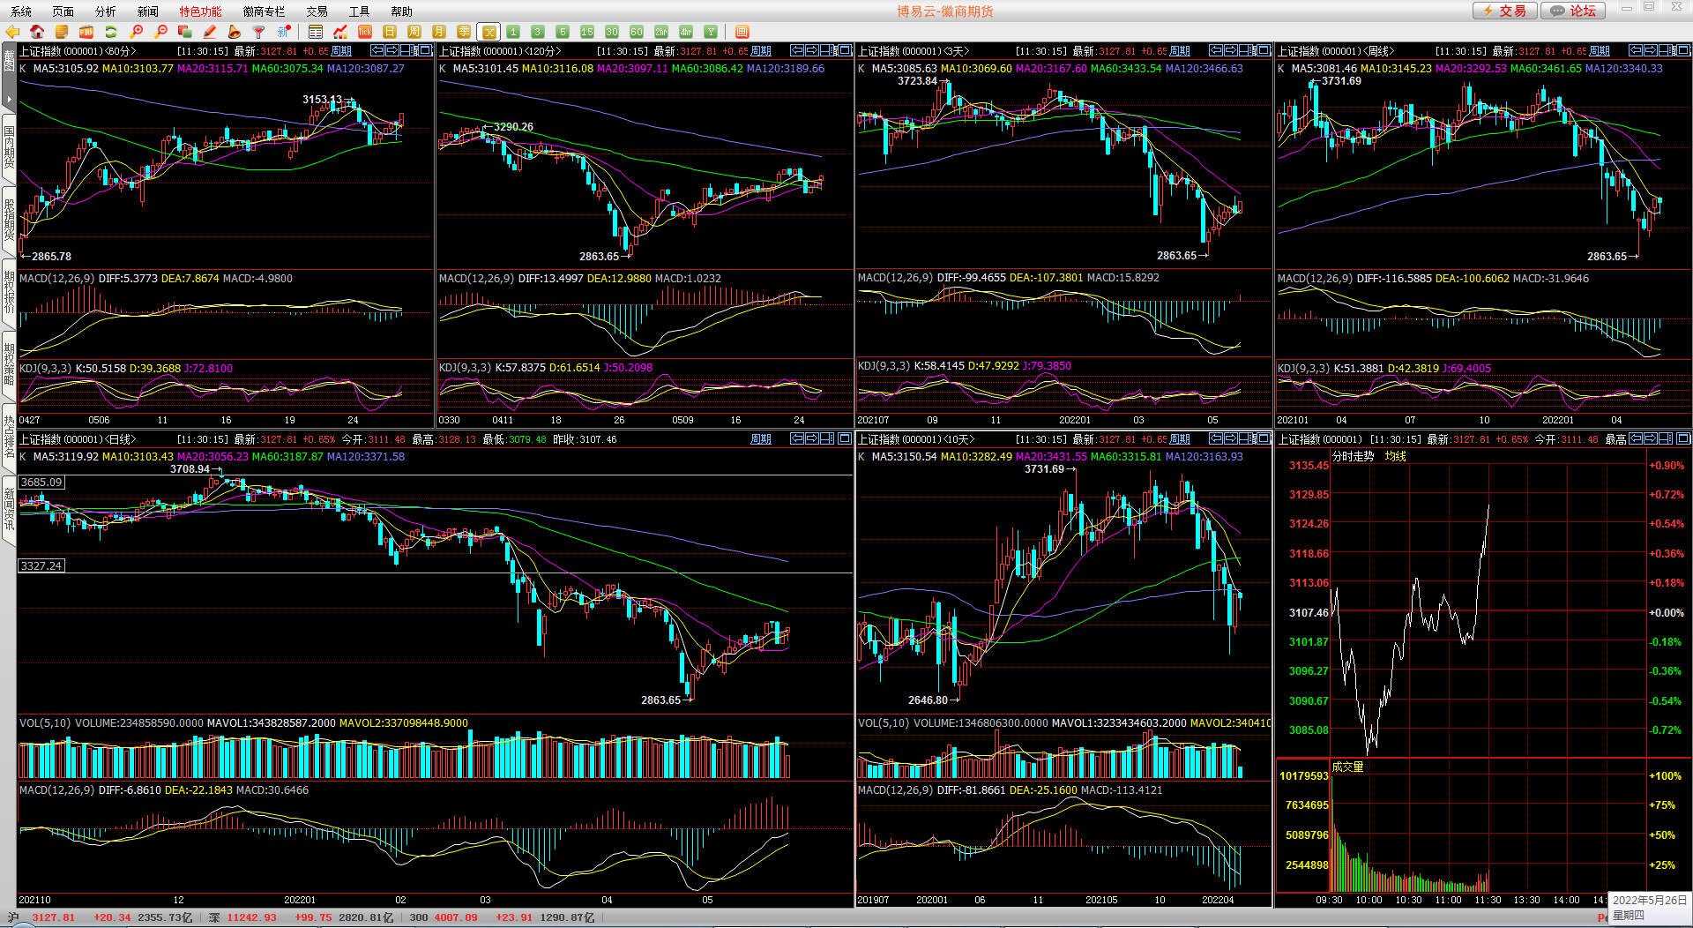Maximize the 周线 chart panel
Viewport: 1693px width, 928px height.
click(1683, 50)
